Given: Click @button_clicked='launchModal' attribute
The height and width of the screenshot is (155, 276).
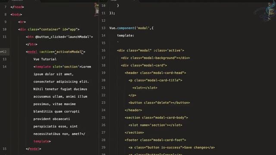Looking at the screenshot, I should [x=63, y=37].
